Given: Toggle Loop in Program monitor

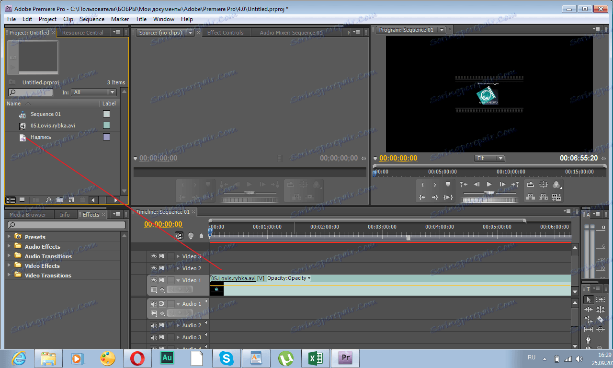Looking at the screenshot, I should [x=531, y=184].
